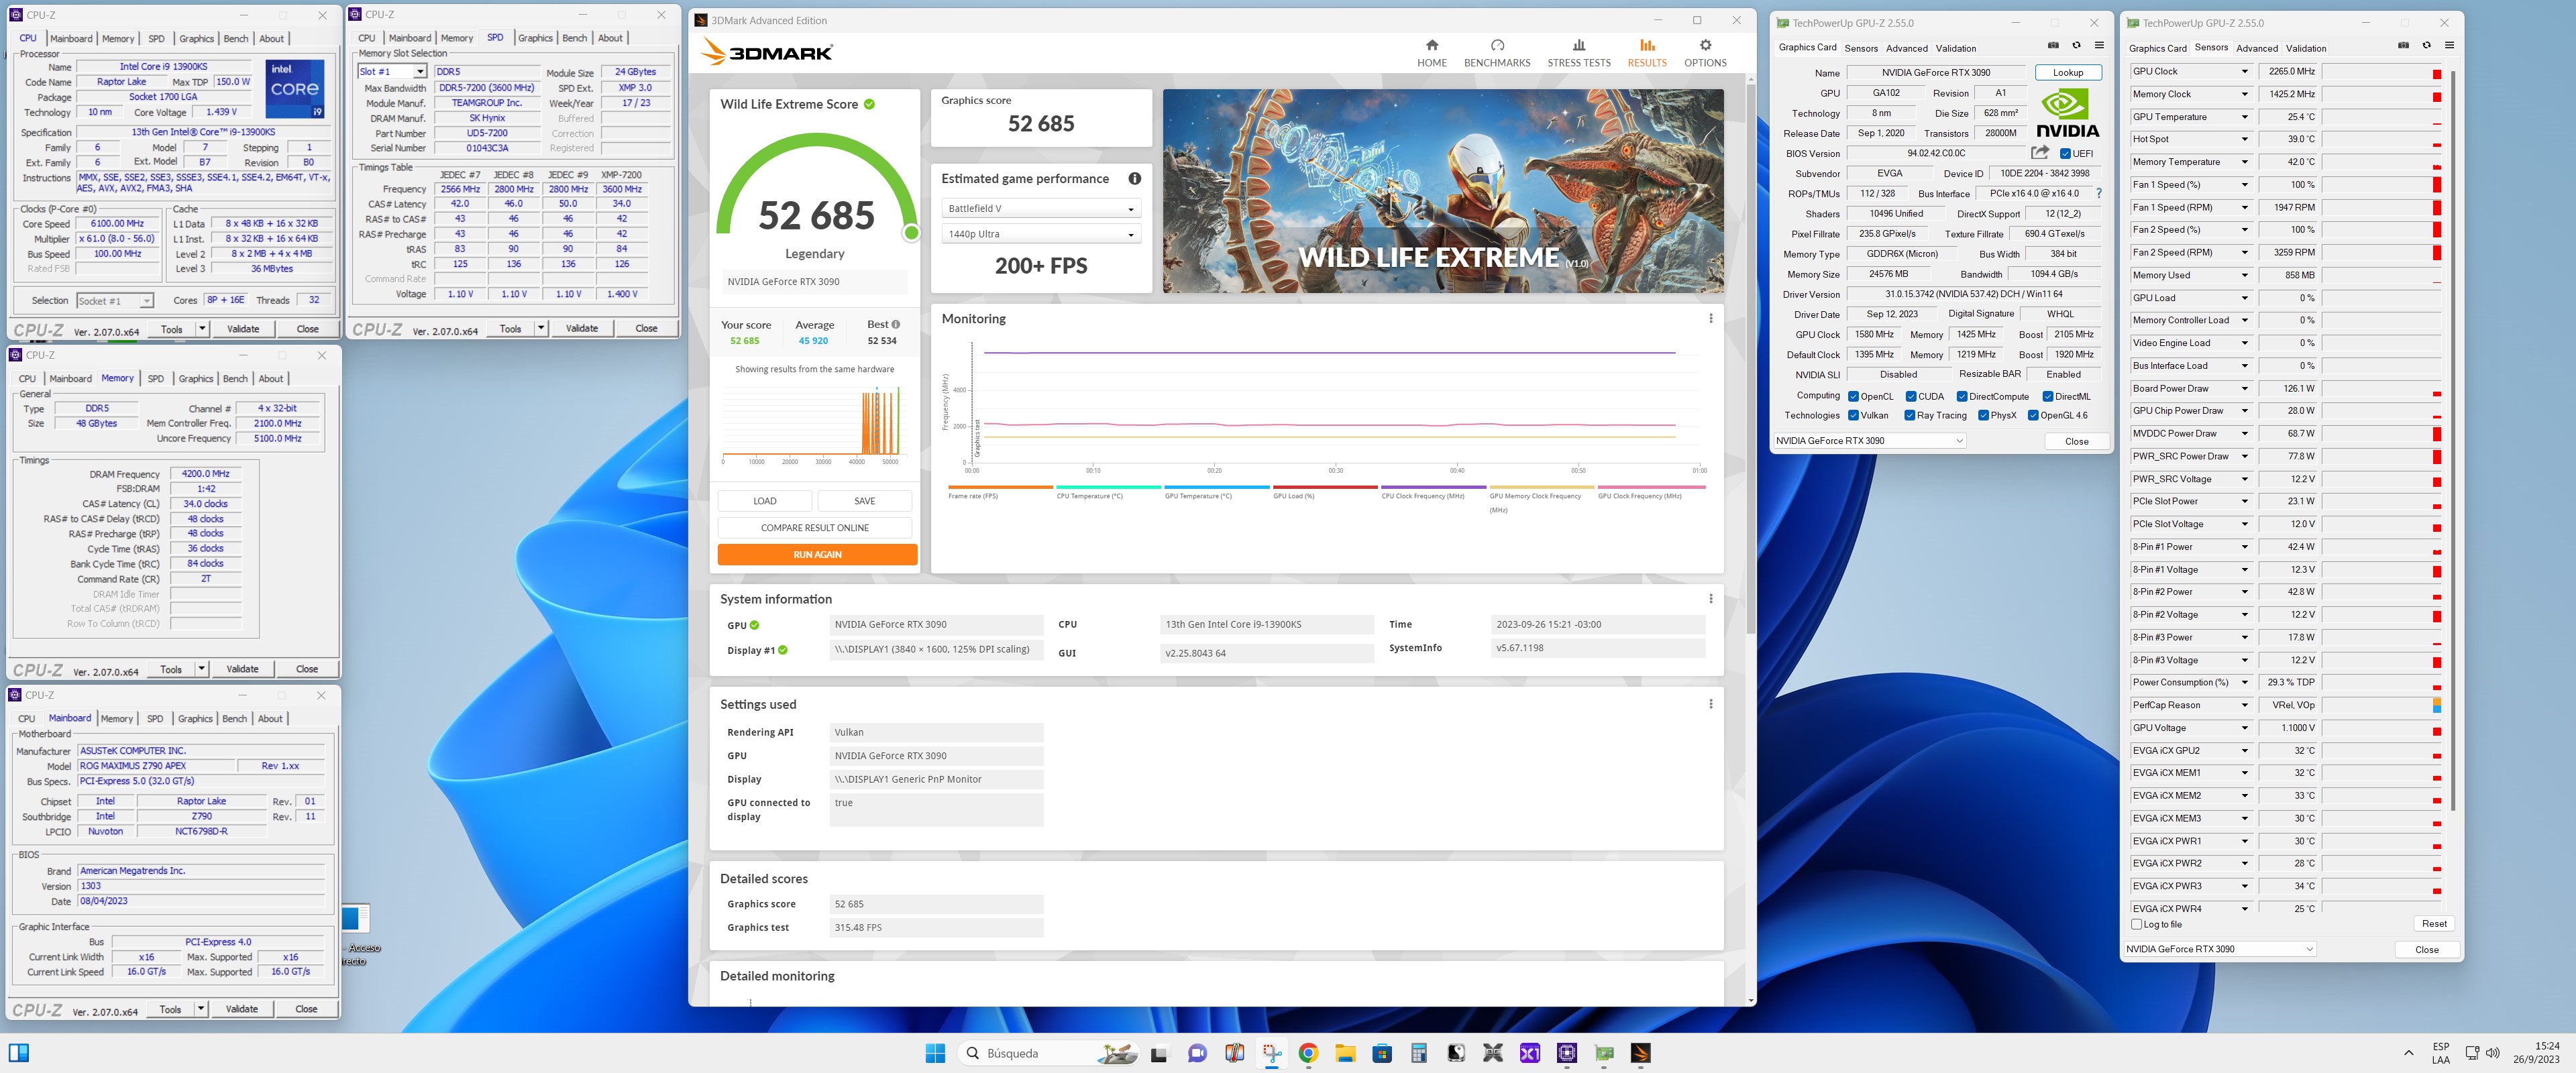
Task: Click BIOS share icon next to UEFI
Action: click(x=2039, y=153)
